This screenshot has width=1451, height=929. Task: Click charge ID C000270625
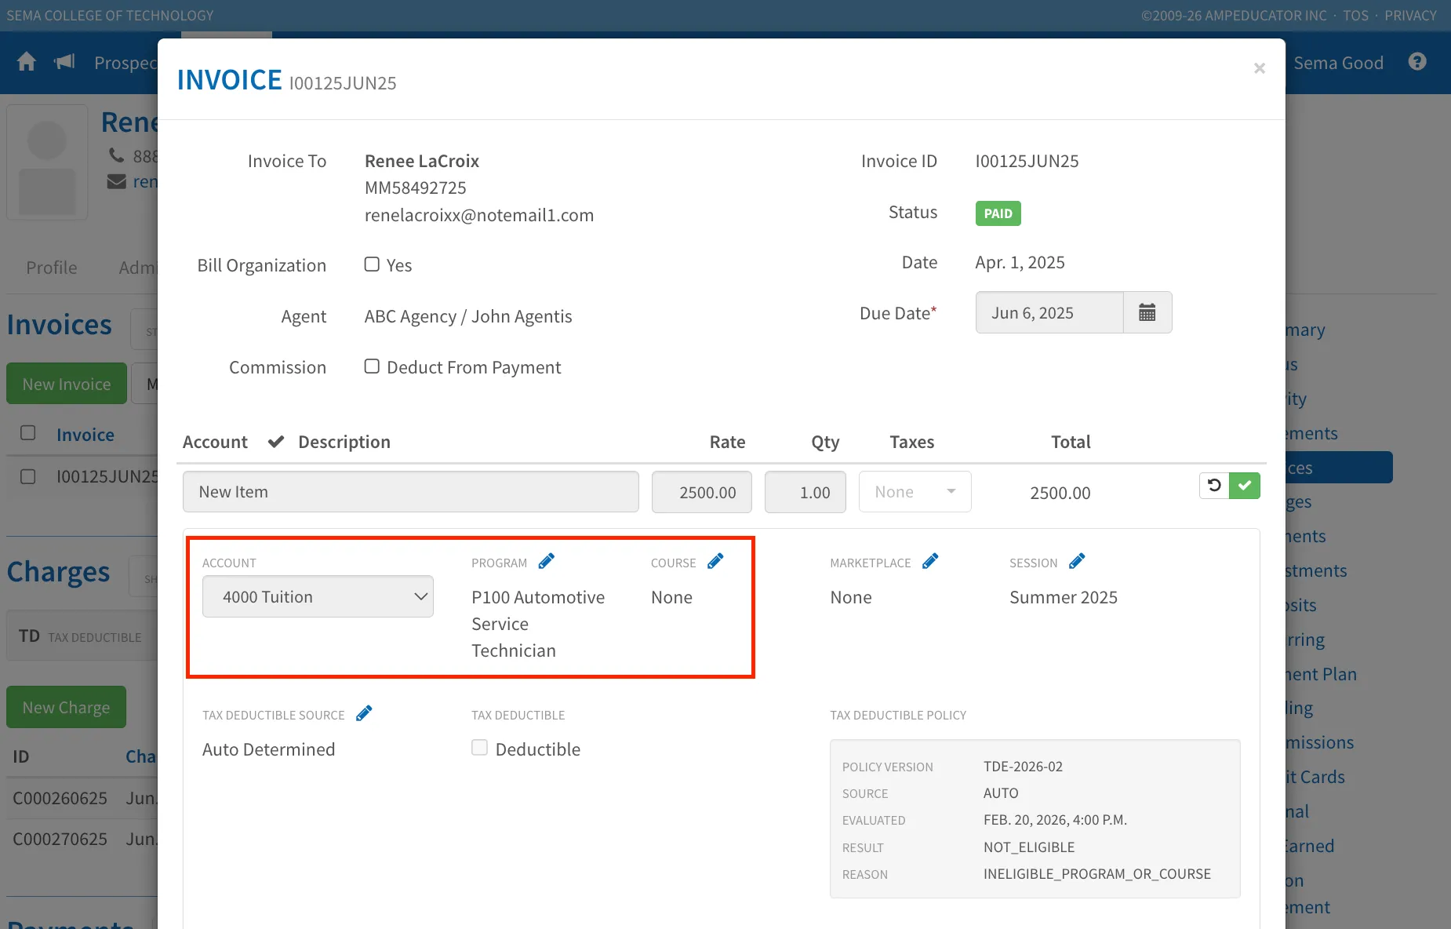click(x=60, y=839)
